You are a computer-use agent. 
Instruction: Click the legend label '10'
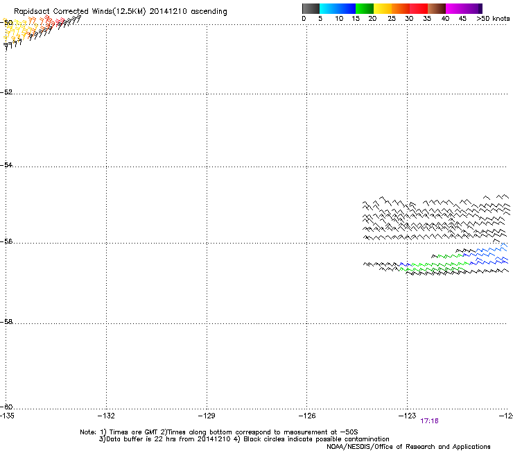point(339,19)
